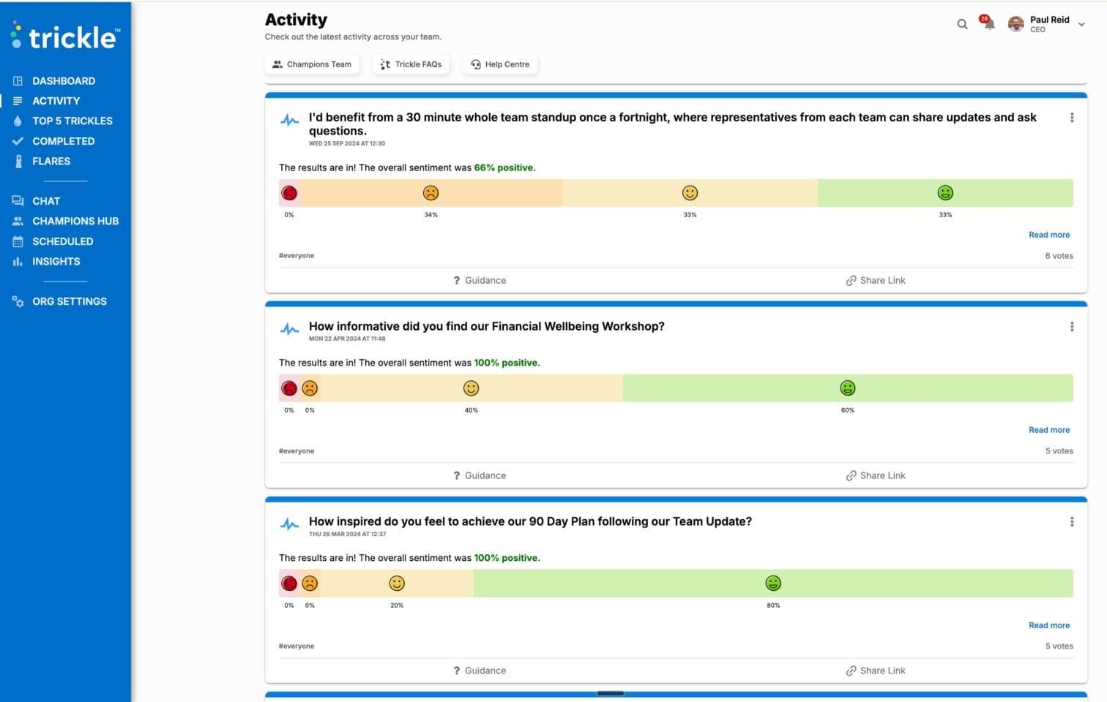
Task: Click the Trickle logo in sidebar
Action: (x=66, y=36)
